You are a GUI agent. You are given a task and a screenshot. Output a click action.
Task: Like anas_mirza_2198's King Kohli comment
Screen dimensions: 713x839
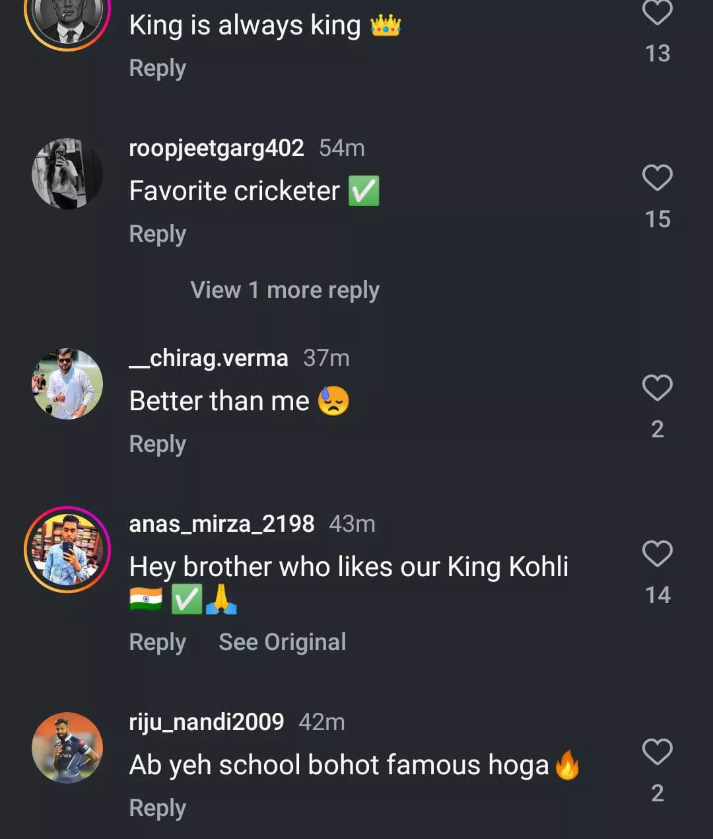pyautogui.click(x=658, y=554)
